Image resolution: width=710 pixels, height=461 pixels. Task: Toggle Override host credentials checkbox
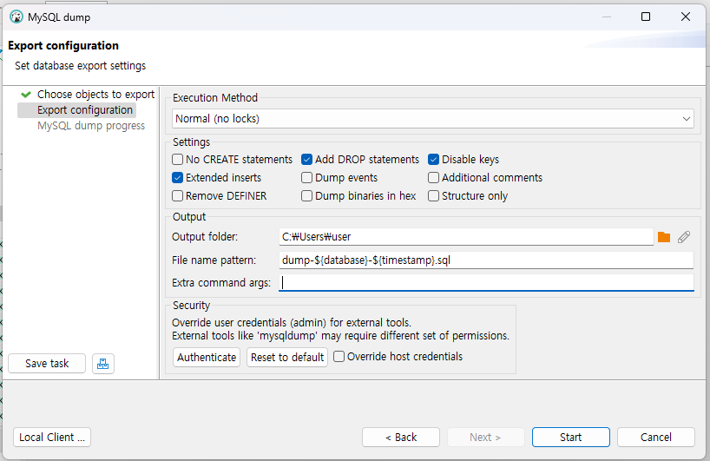click(x=339, y=357)
